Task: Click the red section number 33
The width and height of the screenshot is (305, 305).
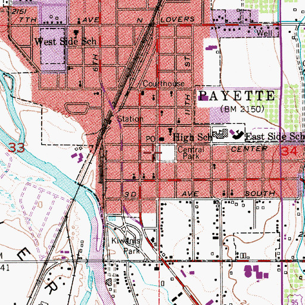Action: point(17,148)
